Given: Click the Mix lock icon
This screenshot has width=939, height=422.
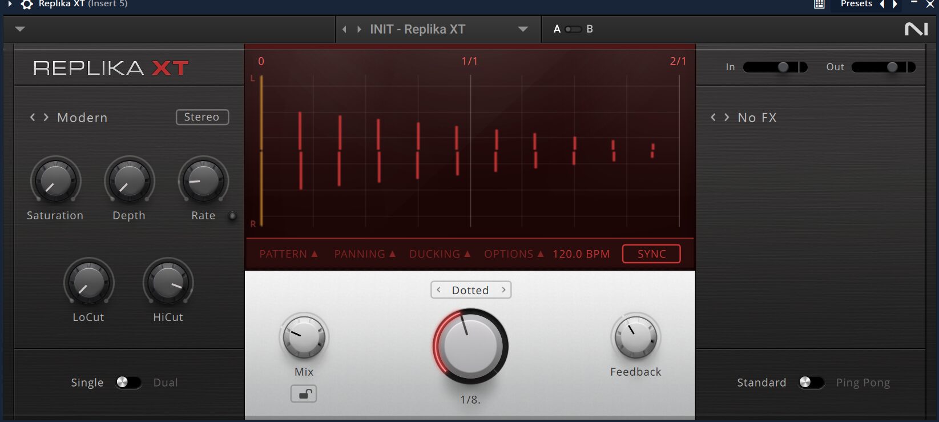Looking at the screenshot, I should pyautogui.click(x=304, y=394).
